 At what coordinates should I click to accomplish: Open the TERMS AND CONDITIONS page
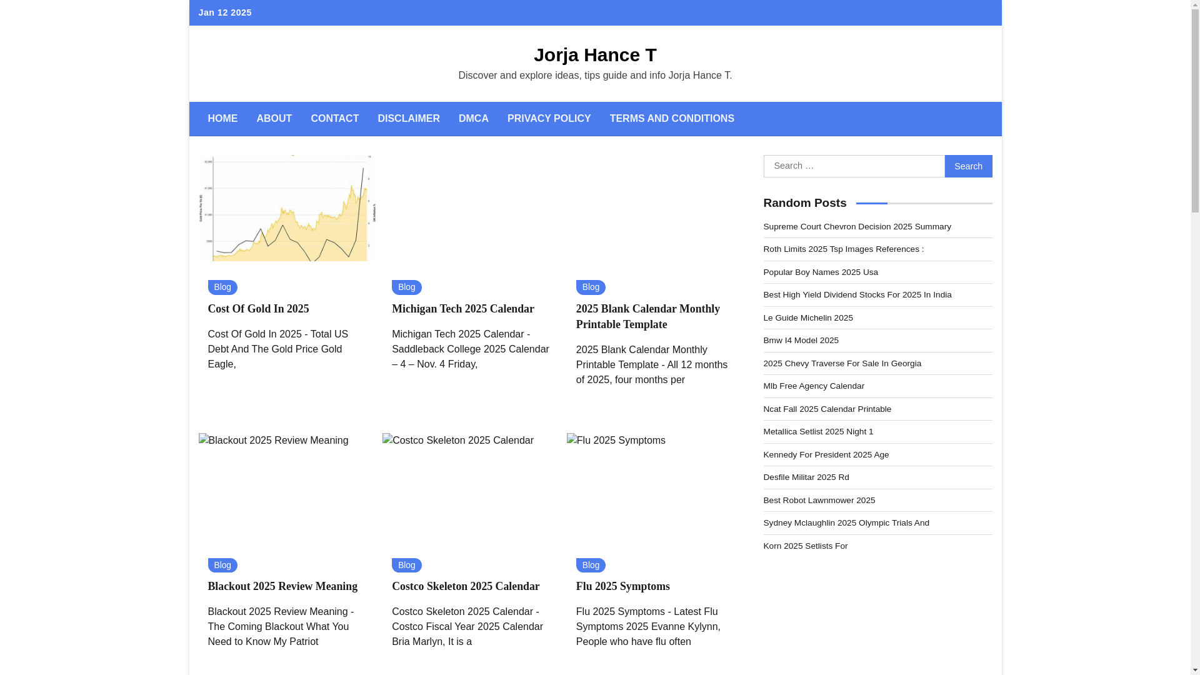coord(672,119)
